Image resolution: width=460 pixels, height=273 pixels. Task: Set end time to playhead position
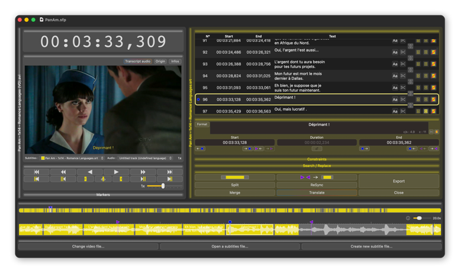(x=411, y=149)
